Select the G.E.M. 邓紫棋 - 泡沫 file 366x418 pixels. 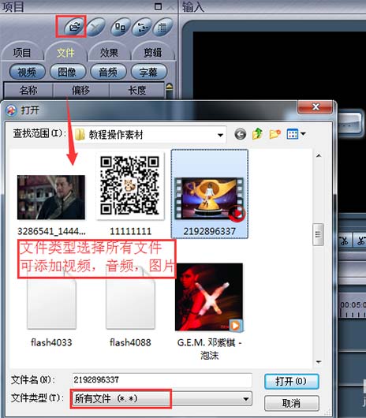click(209, 312)
